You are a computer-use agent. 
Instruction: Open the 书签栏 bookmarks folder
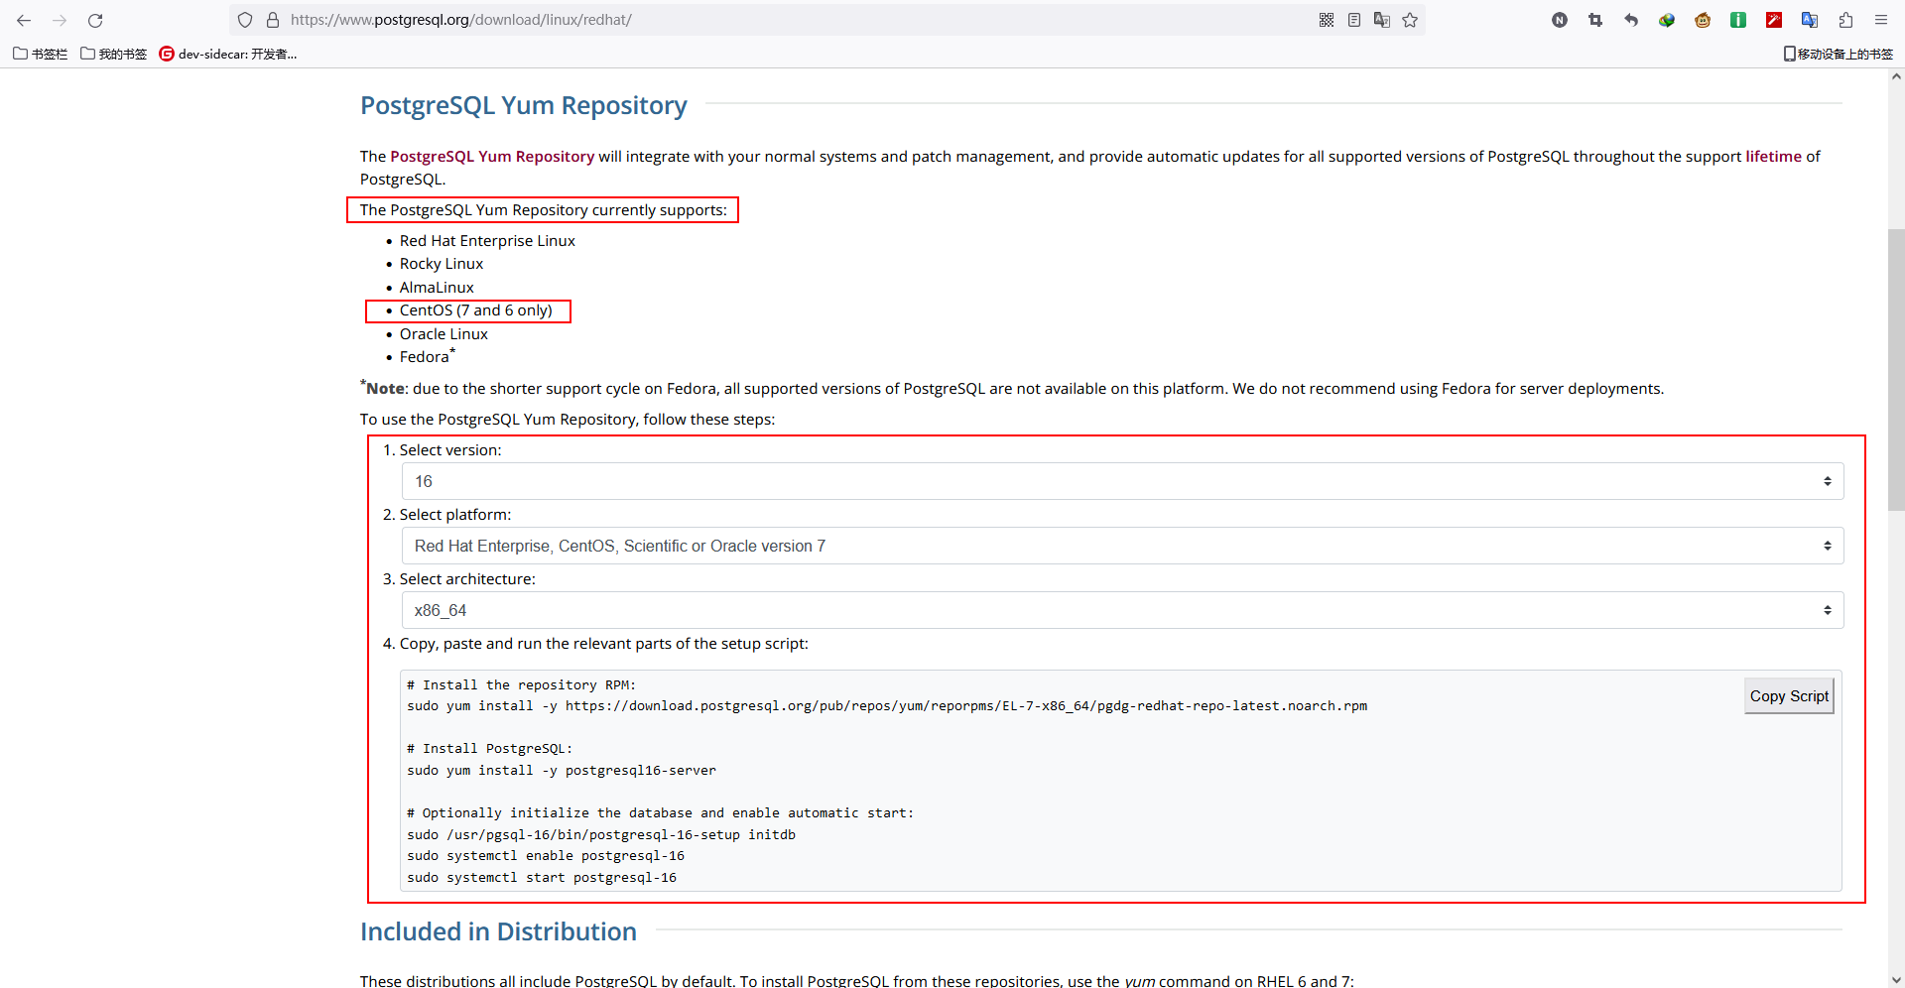click(x=41, y=54)
